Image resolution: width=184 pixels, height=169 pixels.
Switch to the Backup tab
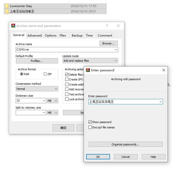[77, 36]
